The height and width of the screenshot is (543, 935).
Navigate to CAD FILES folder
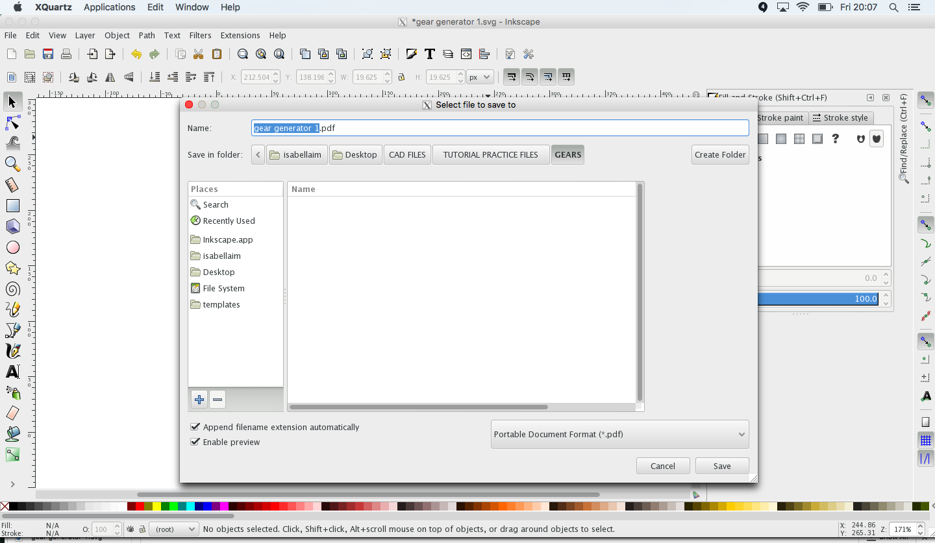(407, 154)
